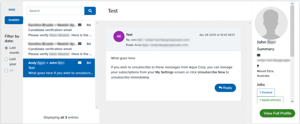Switch to the MINE tab
The height and width of the screenshot is (124, 300).
[12, 10]
